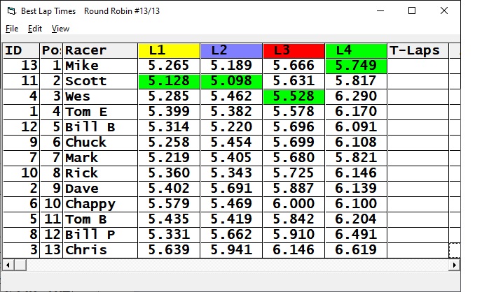Image resolution: width=496 pixels, height=292 pixels.
Task: Maximize the Best Lap Times window
Action: [x=412, y=11]
